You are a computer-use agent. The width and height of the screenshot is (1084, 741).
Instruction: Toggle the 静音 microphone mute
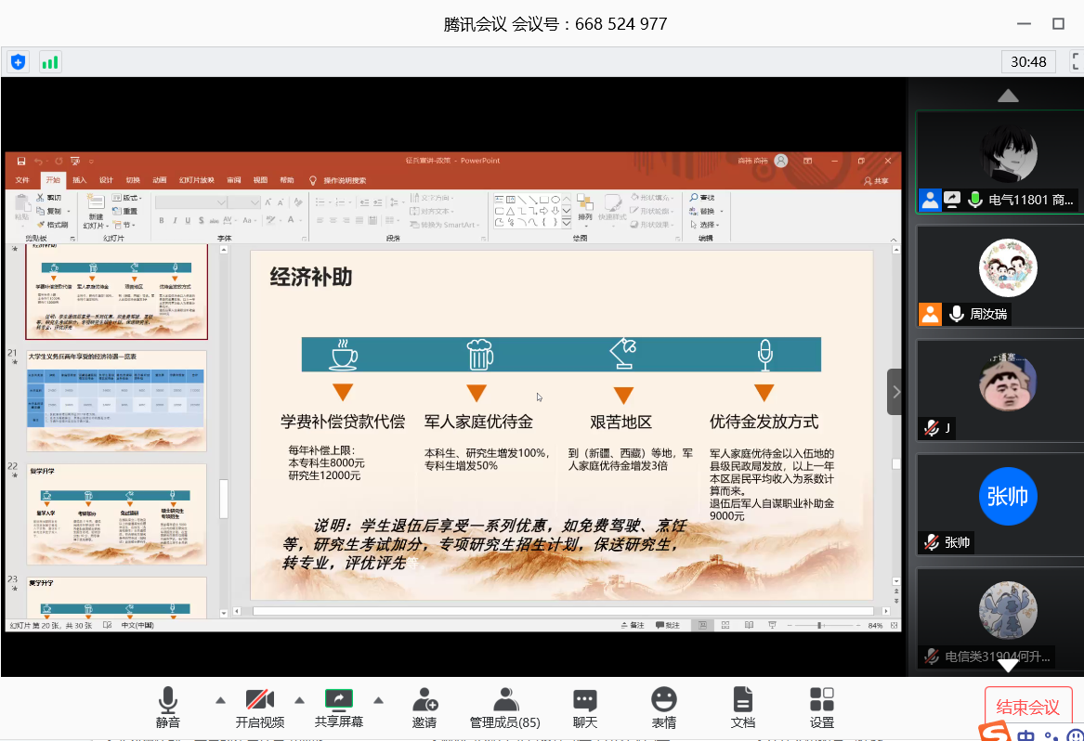[168, 708]
